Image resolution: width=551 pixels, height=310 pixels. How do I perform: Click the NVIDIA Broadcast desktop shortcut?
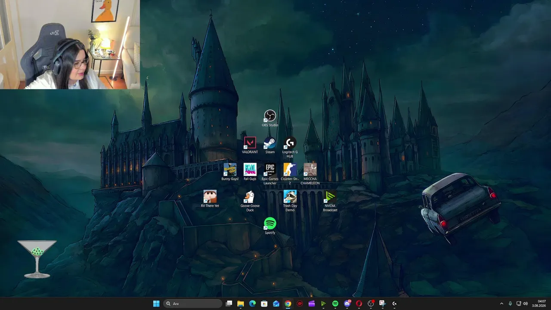click(330, 201)
